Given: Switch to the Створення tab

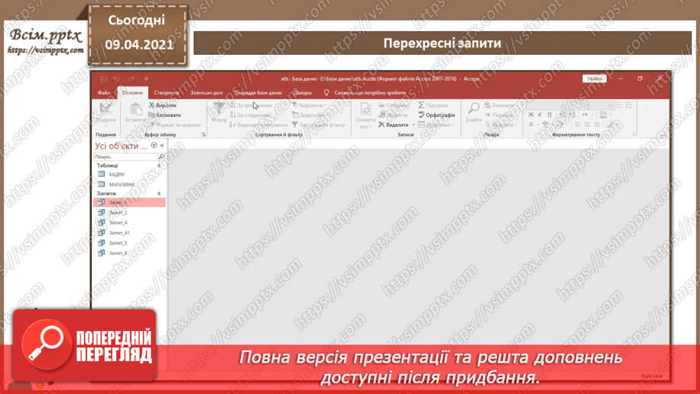Looking at the screenshot, I should coord(166,93).
